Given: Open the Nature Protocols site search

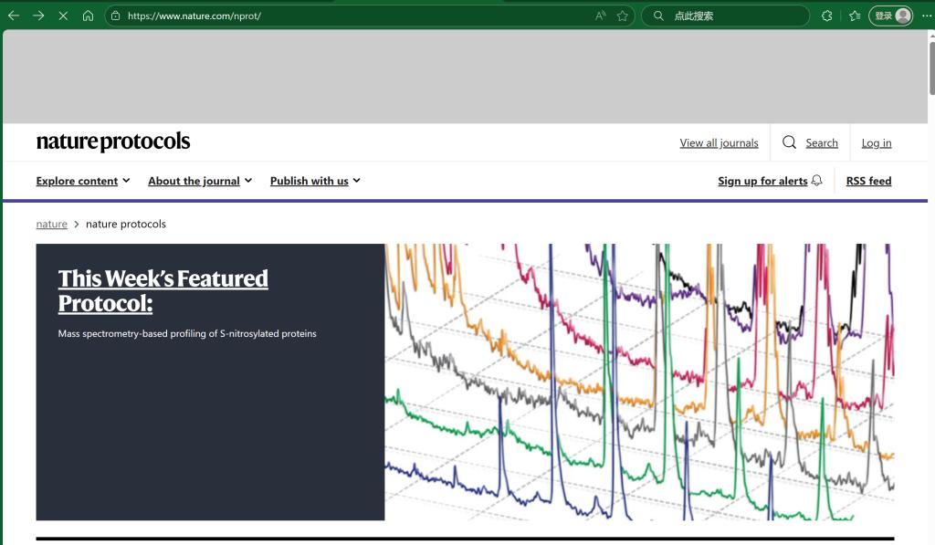Looking at the screenshot, I should (x=810, y=142).
